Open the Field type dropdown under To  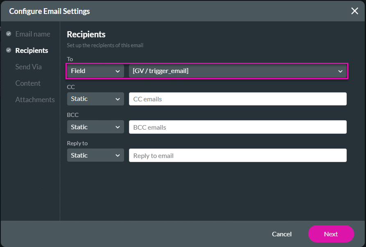click(95, 71)
